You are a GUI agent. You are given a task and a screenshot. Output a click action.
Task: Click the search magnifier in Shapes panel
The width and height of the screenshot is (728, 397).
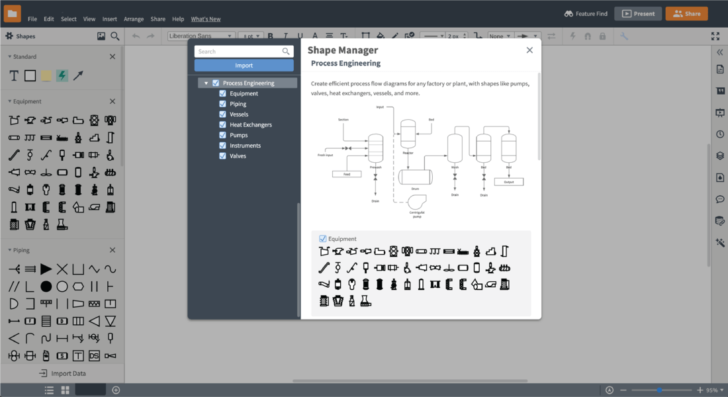coord(115,36)
